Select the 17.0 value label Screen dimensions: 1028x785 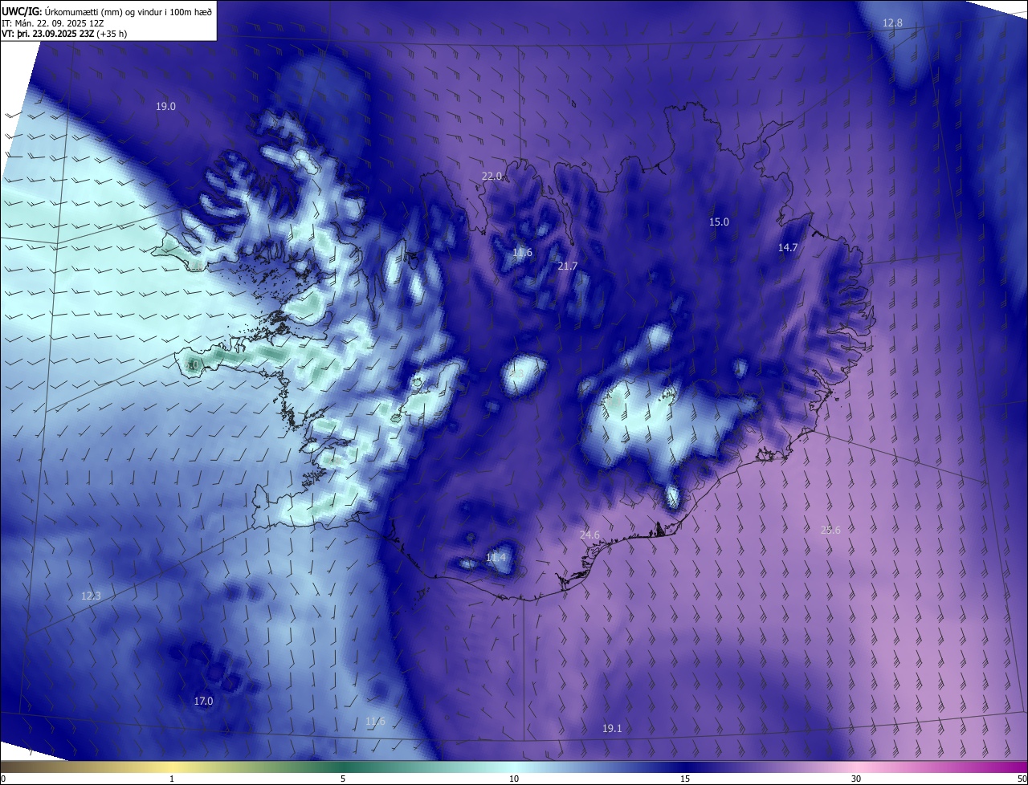point(204,701)
